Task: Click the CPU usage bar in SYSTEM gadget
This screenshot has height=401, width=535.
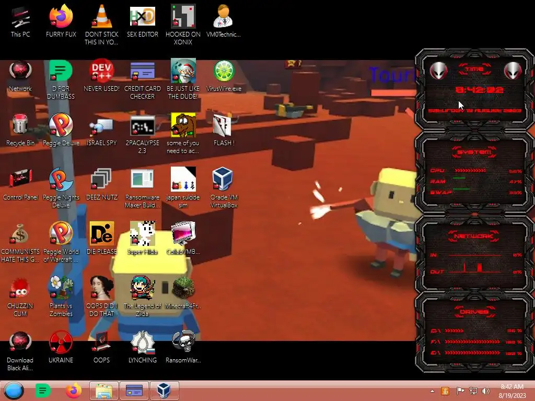Action: click(x=470, y=171)
